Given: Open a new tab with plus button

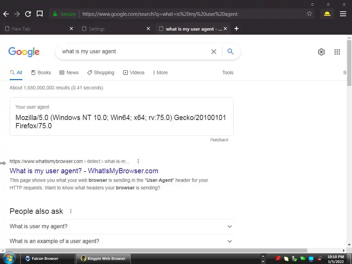Looking at the screenshot, I should (236, 29).
